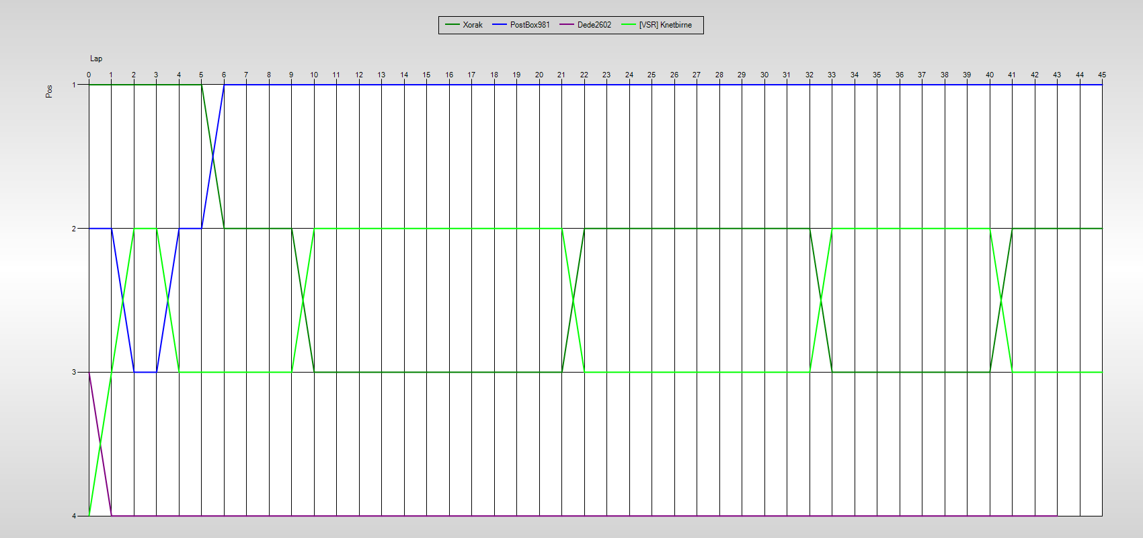Click the blue PostBox981 color line
This screenshot has width=1143, height=538.
click(x=500, y=25)
